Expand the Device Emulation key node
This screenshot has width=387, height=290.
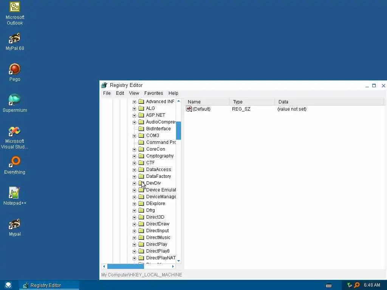coord(134,190)
